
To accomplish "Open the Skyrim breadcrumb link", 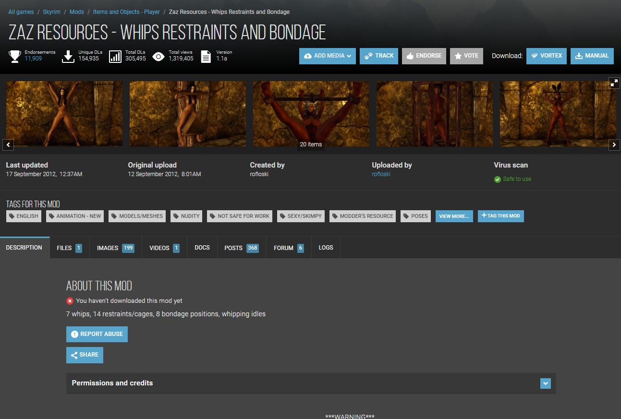I will (52, 12).
